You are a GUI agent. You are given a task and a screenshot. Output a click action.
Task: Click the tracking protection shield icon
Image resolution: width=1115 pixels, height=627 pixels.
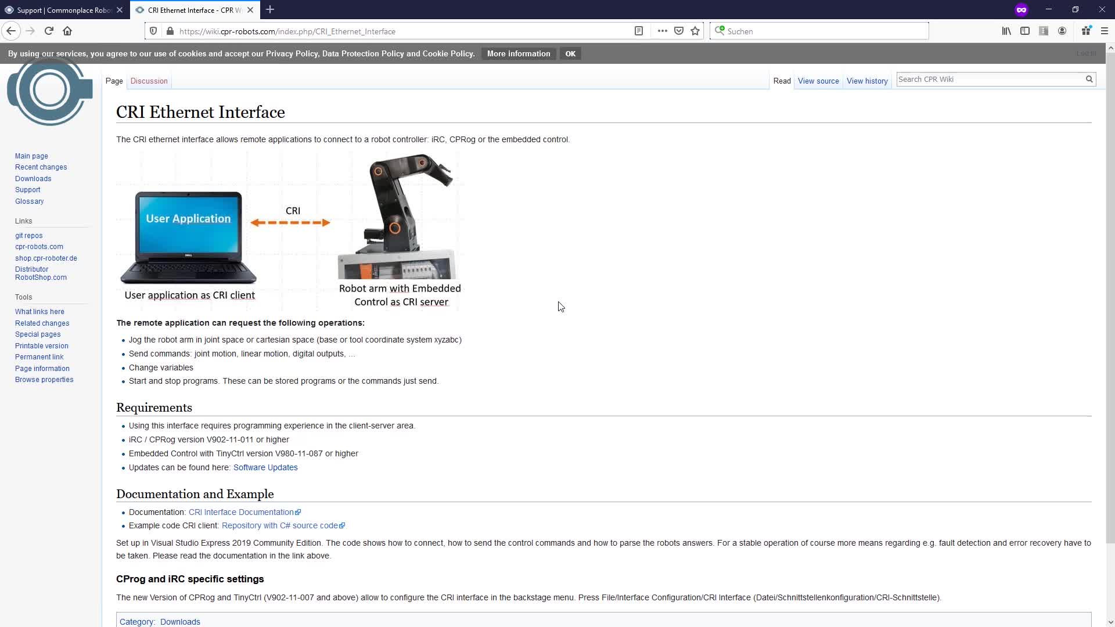(153, 31)
